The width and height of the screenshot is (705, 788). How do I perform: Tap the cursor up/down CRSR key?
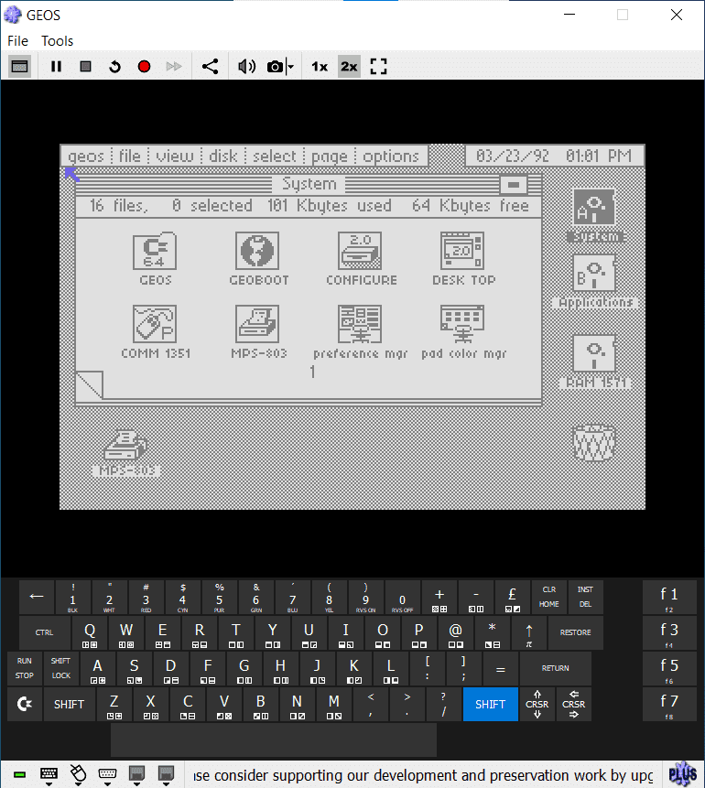(x=537, y=704)
